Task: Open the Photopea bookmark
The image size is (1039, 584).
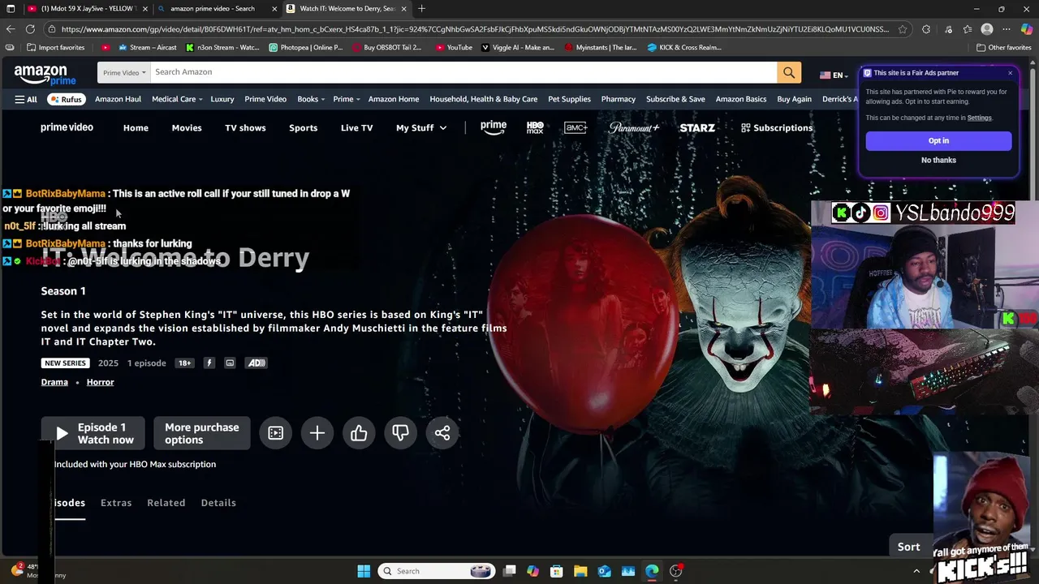Action: pos(306,48)
